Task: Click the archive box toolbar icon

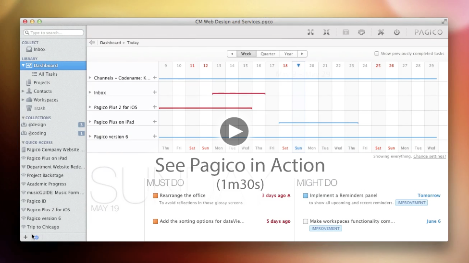Action: 346,32
